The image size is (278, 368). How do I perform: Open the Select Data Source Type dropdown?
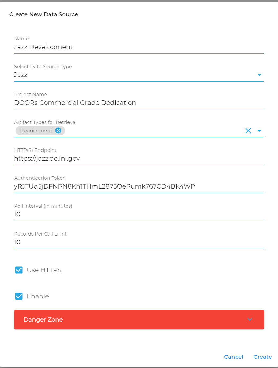(259, 75)
